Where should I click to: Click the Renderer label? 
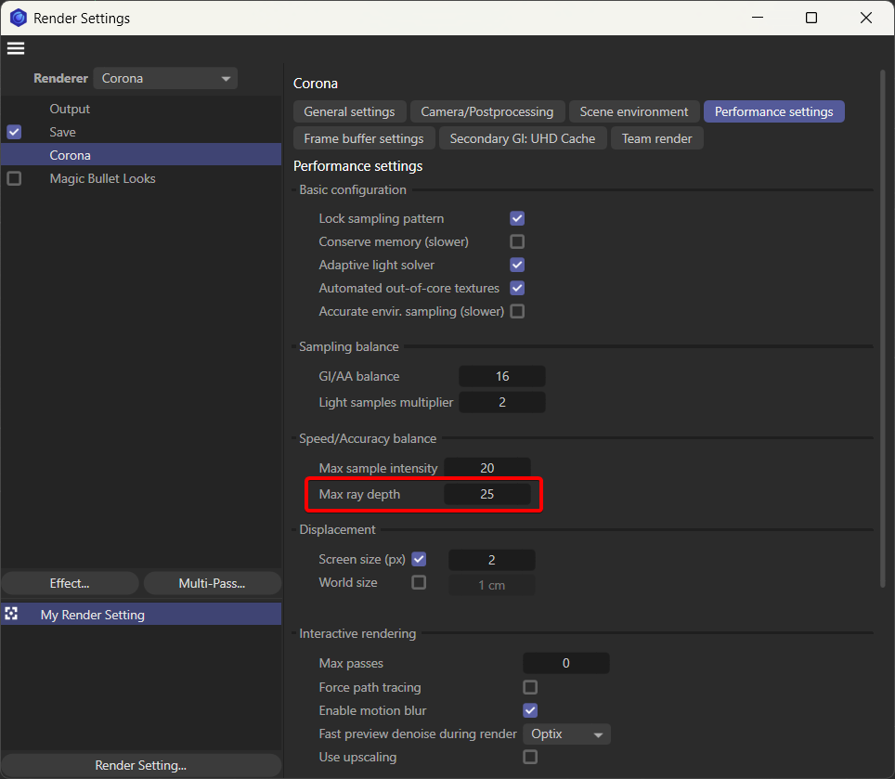pyautogui.click(x=60, y=78)
